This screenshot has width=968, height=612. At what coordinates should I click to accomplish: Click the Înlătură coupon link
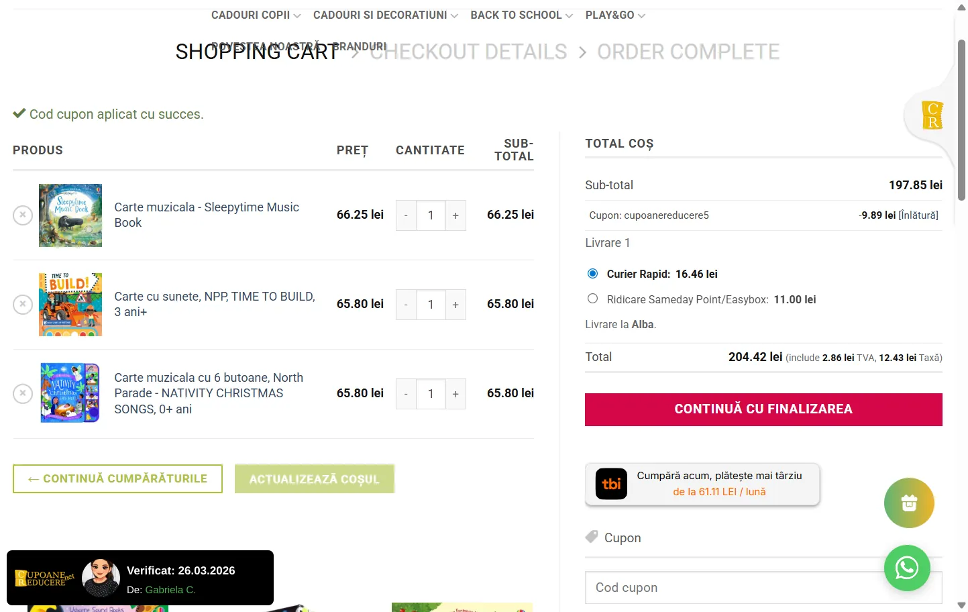click(918, 215)
